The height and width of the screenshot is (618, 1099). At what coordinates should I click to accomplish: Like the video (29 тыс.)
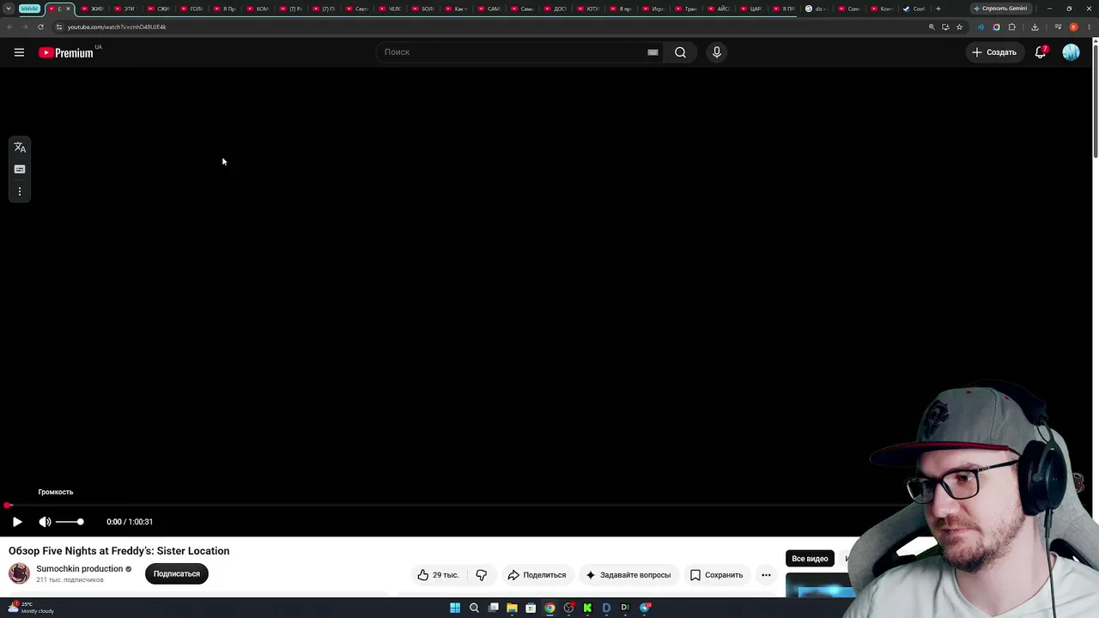[438, 575]
